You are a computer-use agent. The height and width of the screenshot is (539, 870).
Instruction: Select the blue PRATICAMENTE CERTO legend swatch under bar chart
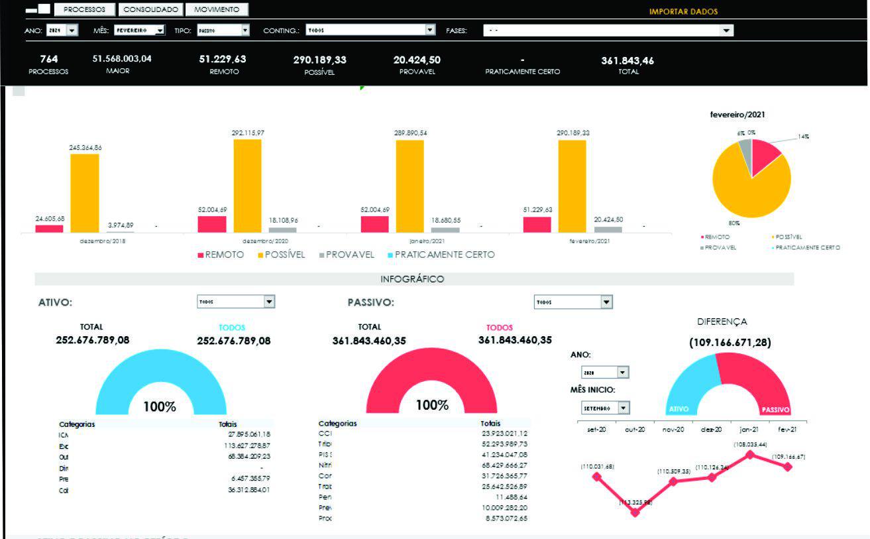click(390, 255)
